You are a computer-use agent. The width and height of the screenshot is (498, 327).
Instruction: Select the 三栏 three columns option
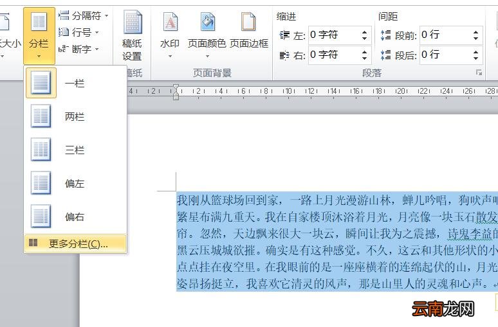pyautogui.click(x=75, y=150)
